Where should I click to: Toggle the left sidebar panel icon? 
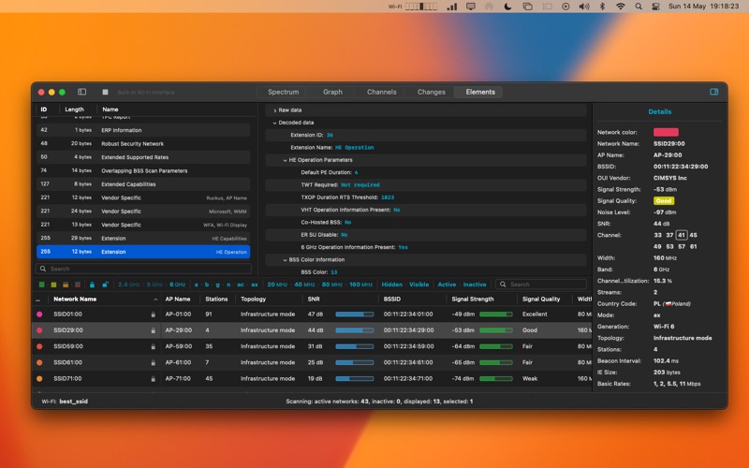click(x=82, y=92)
